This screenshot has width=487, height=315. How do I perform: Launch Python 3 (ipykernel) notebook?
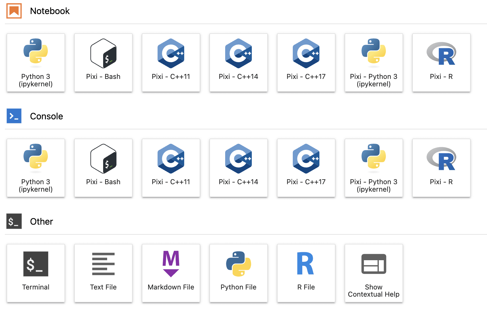tap(36, 63)
